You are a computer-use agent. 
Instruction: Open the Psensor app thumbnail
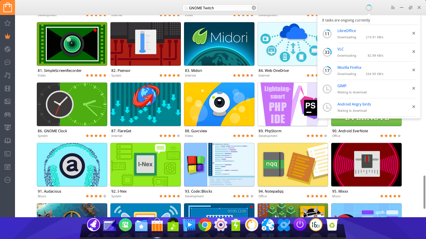click(146, 44)
